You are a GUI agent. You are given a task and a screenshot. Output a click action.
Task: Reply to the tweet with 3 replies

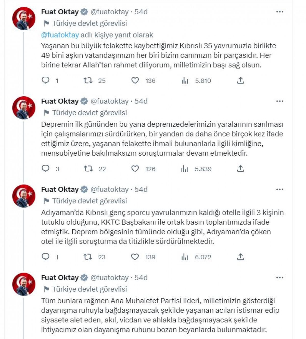46,169
